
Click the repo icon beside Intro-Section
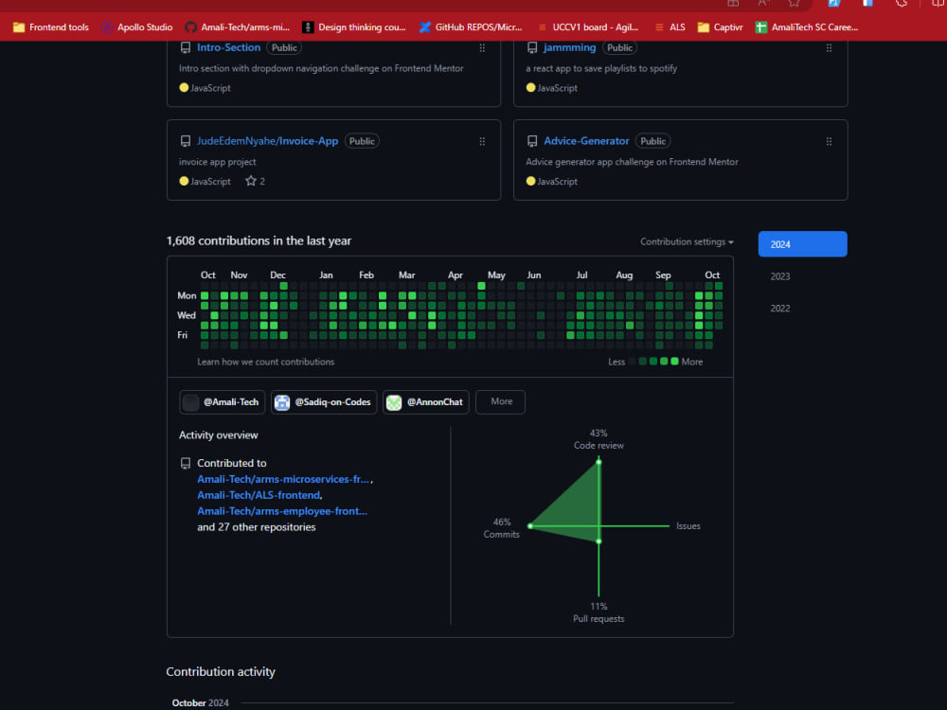(x=186, y=47)
